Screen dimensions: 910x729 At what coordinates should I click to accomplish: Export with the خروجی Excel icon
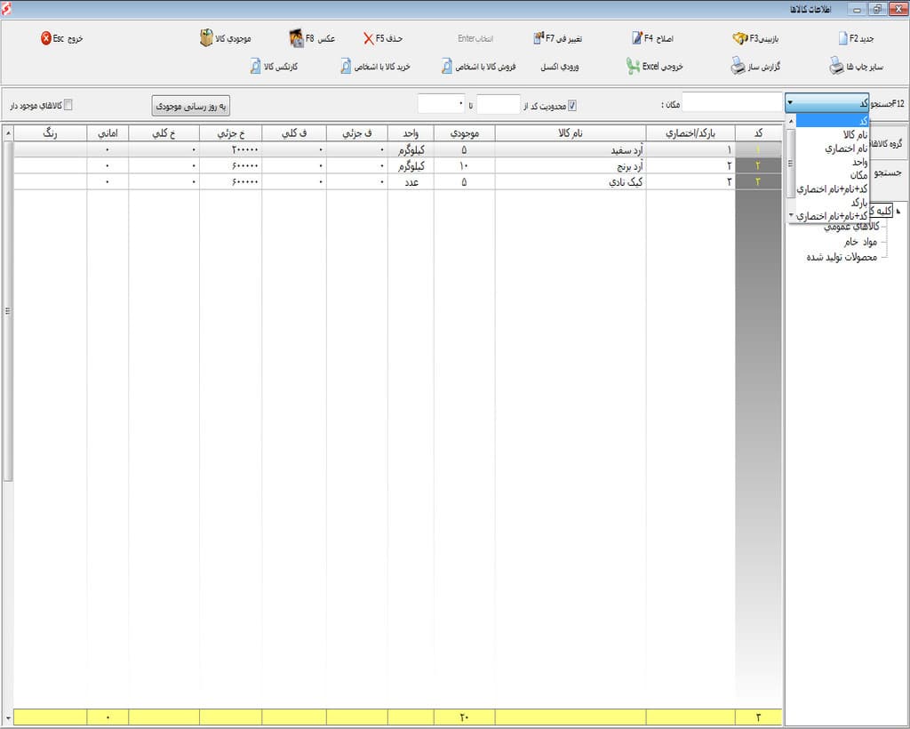pyautogui.click(x=633, y=67)
